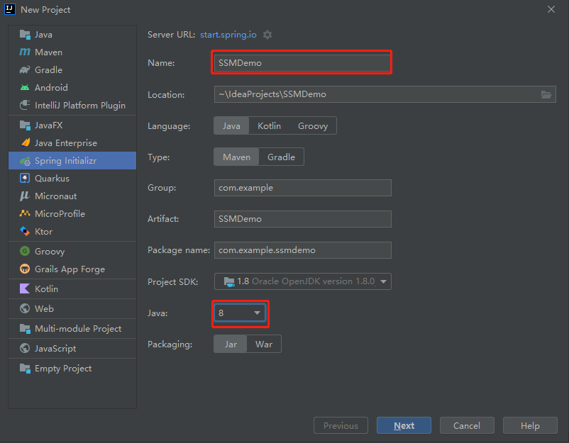The height and width of the screenshot is (443, 569).
Task: Select the Java project type icon
Action: (x=25, y=35)
